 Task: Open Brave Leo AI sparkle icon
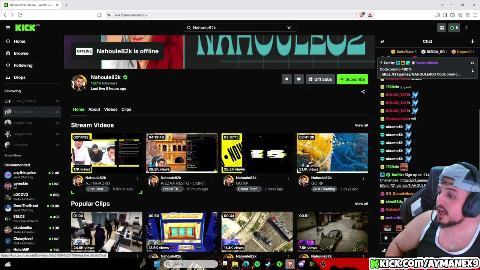(460, 15)
